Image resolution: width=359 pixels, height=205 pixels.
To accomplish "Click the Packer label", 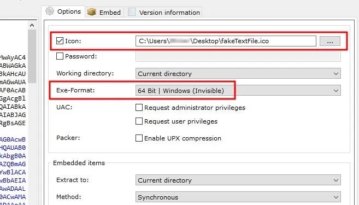I will pos(68,138).
